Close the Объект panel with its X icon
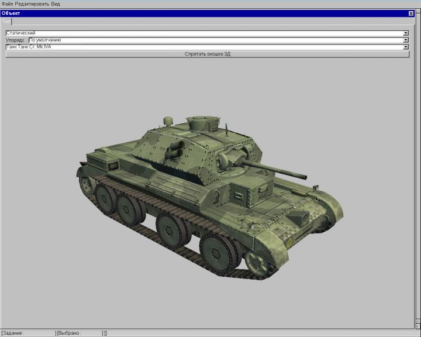This screenshot has height=337, width=421. (x=410, y=13)
